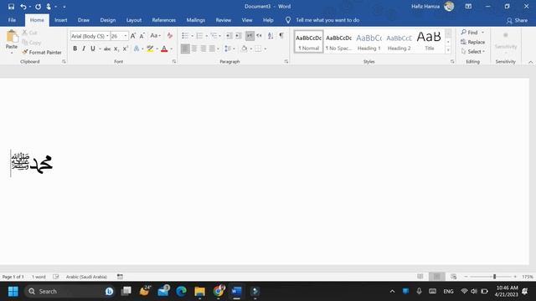
Task: Open the Select dropdown in Editing
Action: coord(473,52)
